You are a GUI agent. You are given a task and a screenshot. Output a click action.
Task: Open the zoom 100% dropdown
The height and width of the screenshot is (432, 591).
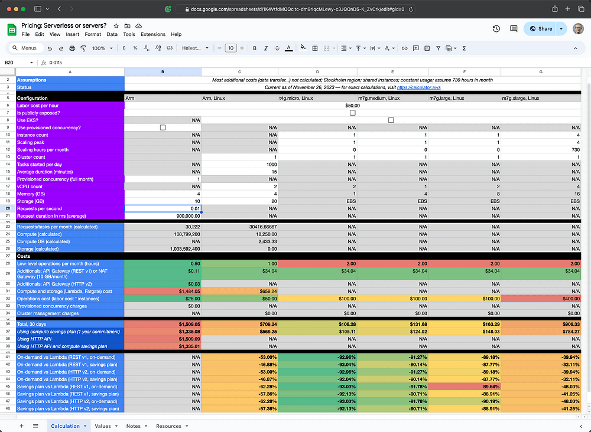102,48
